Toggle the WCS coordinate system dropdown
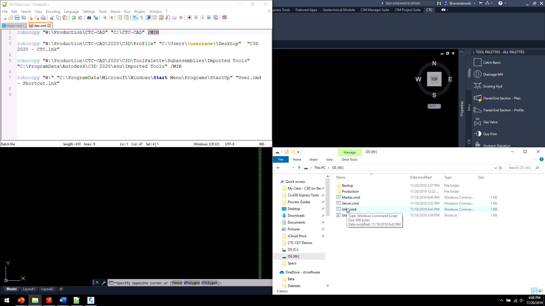 (434, 106)
